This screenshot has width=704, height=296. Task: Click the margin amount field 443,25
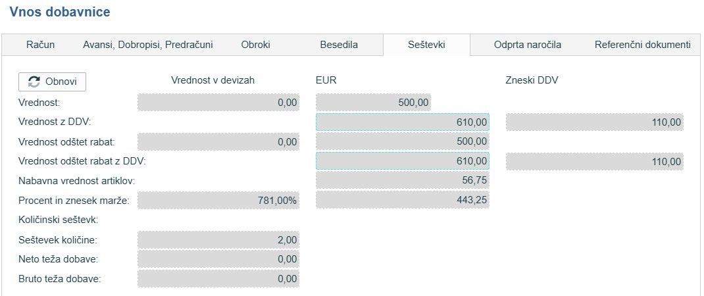(x=402, y=200)
